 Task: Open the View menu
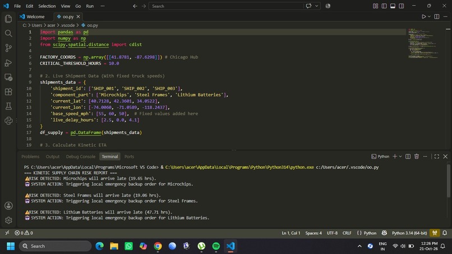click(x=66, y=6)
